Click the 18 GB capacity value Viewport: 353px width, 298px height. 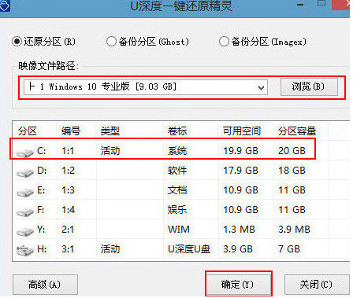292,171
